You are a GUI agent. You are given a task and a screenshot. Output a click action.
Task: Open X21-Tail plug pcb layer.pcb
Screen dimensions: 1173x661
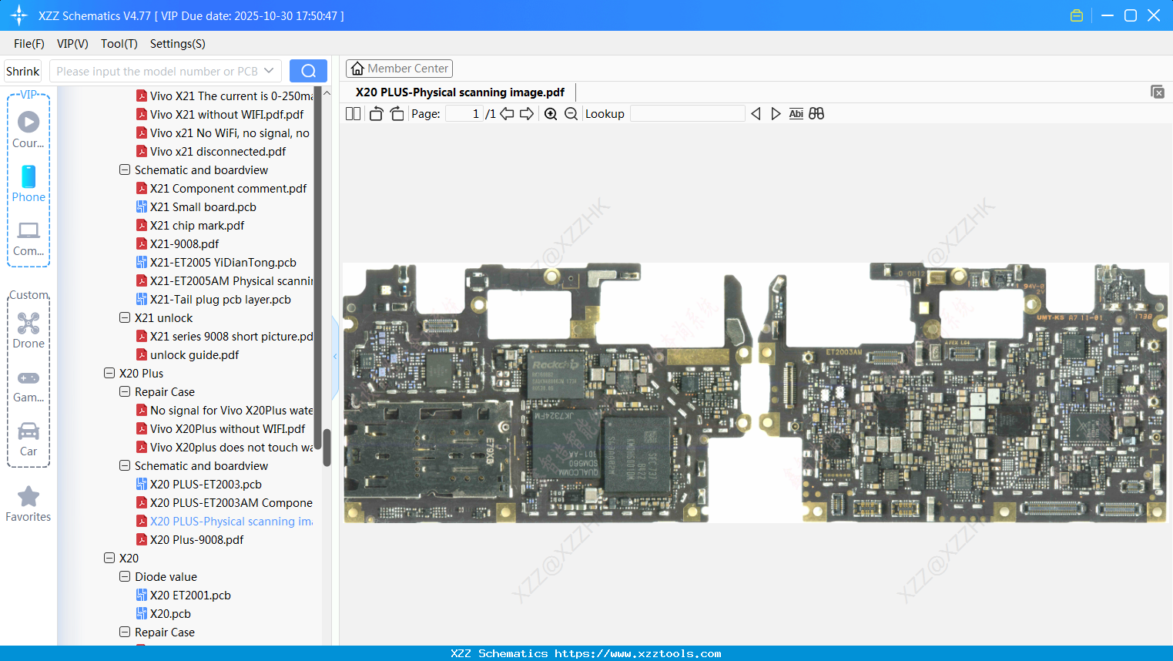click(x=220, y=299)
